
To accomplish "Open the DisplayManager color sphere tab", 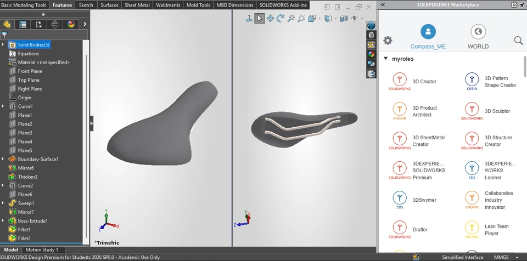I will click(x=71, y=24).
